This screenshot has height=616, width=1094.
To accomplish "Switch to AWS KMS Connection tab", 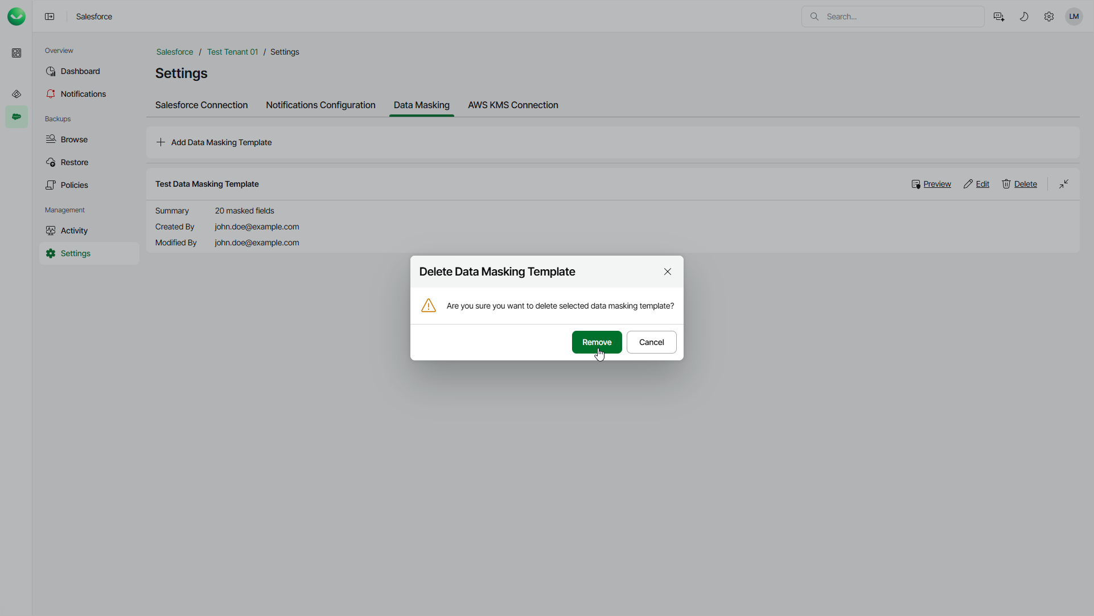I will [513, 105].
